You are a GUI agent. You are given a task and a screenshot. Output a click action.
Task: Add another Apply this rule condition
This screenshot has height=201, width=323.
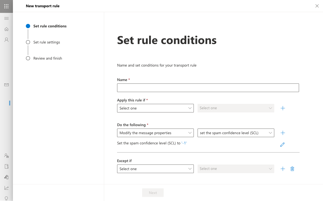283,108
